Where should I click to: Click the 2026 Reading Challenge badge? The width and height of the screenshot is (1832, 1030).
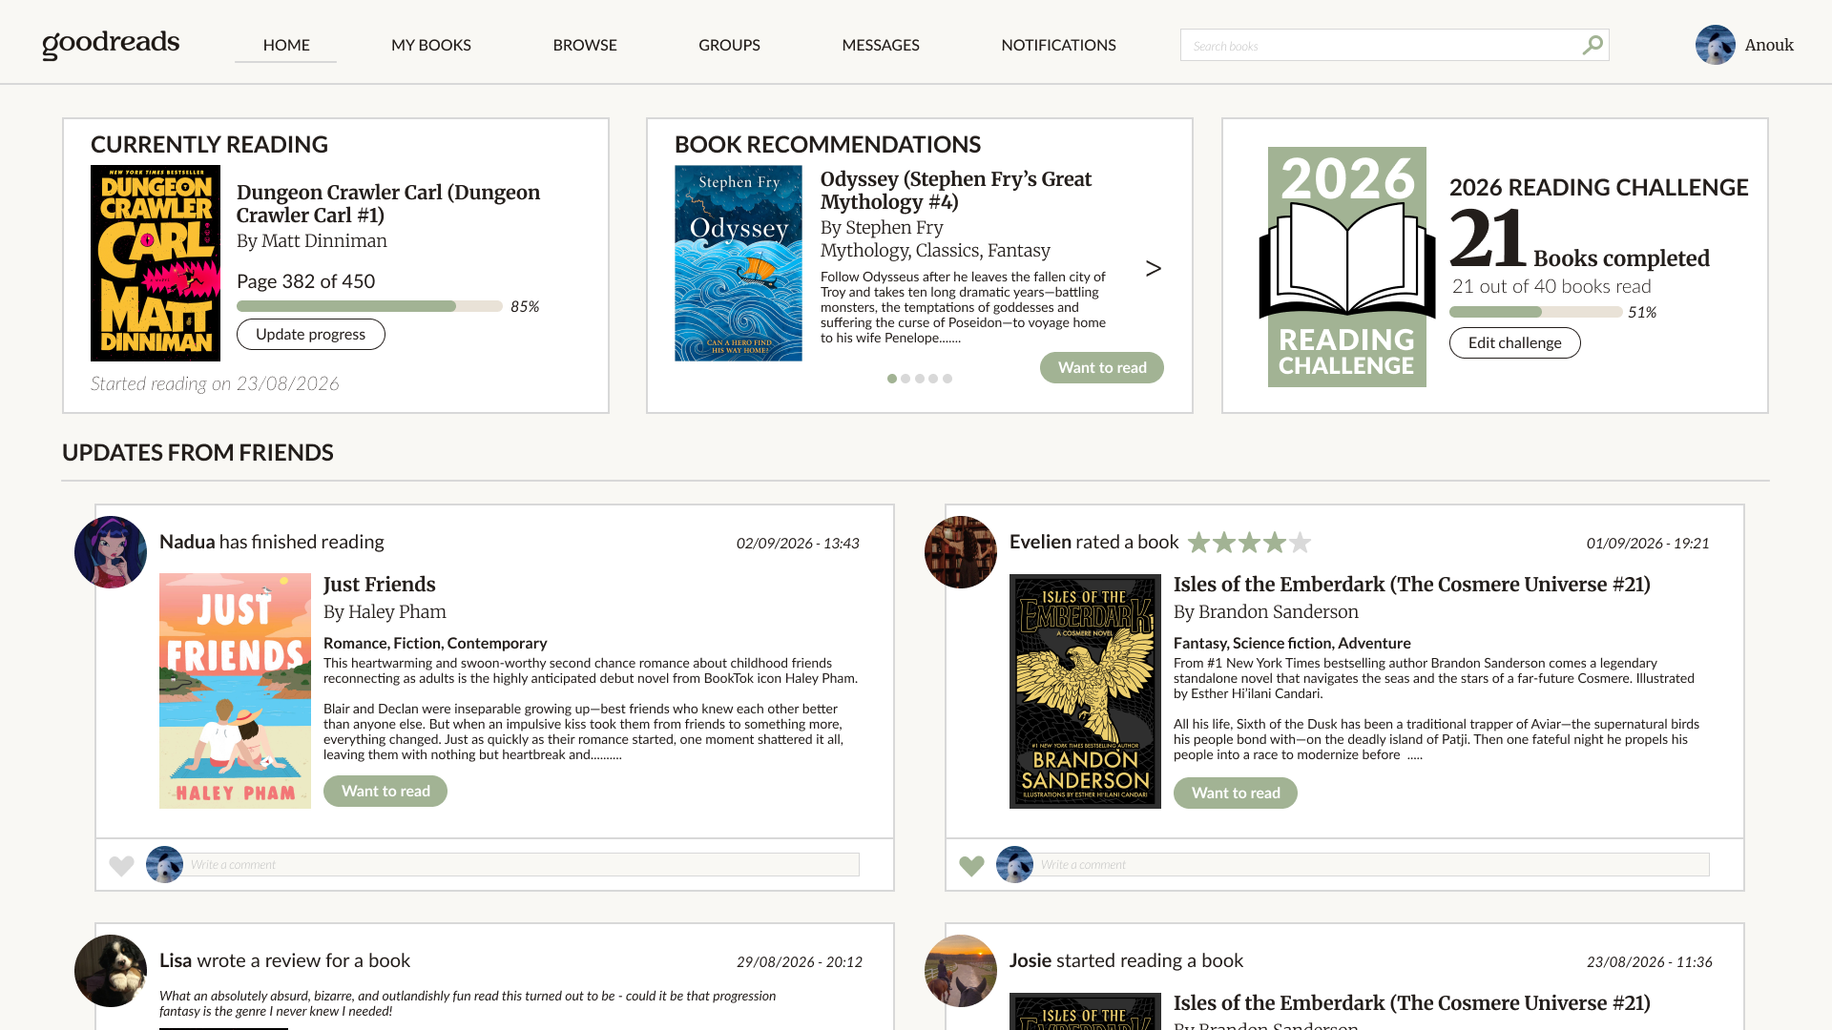tap(1346, 267)
